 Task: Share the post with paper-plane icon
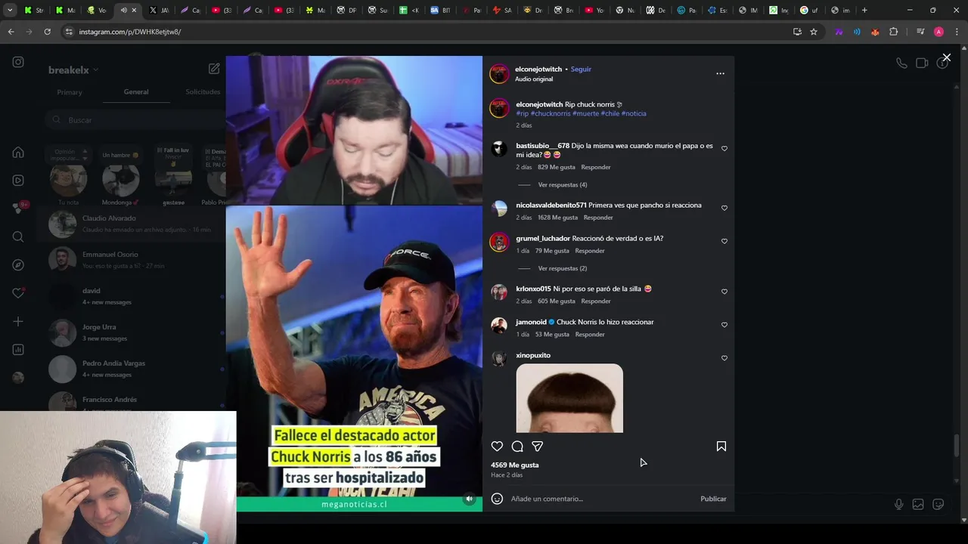(x=538, y=447)
